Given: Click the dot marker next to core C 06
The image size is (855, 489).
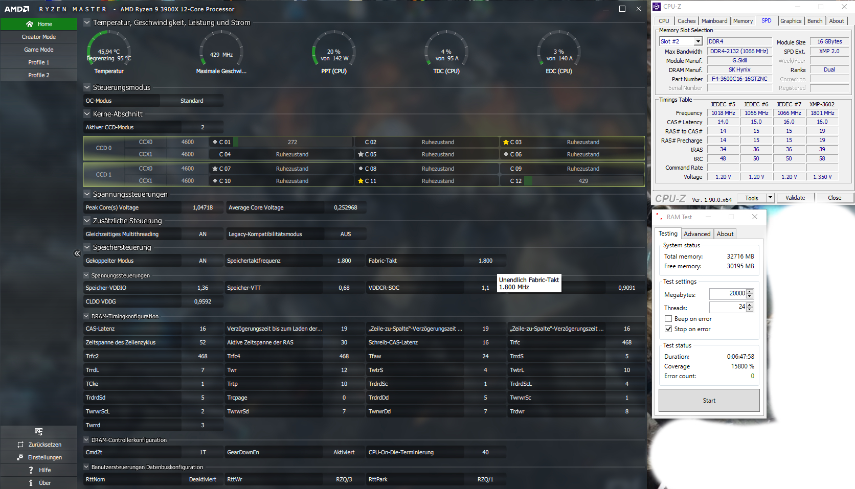Looking at the screenshot, I should (506, 154).
